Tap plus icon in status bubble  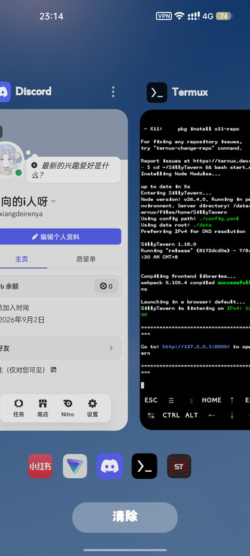point(34,165)
